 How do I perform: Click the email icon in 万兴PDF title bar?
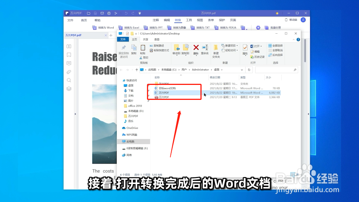coord(102,13)
